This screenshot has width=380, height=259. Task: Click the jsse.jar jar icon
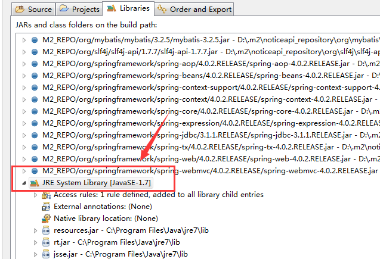[x=46, y=254]
